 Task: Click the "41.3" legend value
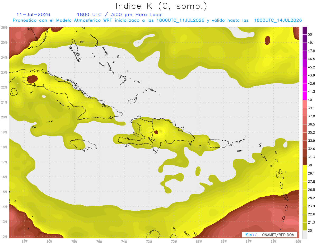click(x=311, y=92)
